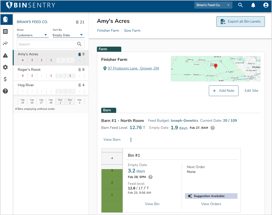
Task: Open the account profile icon
Action: [266, 5]
